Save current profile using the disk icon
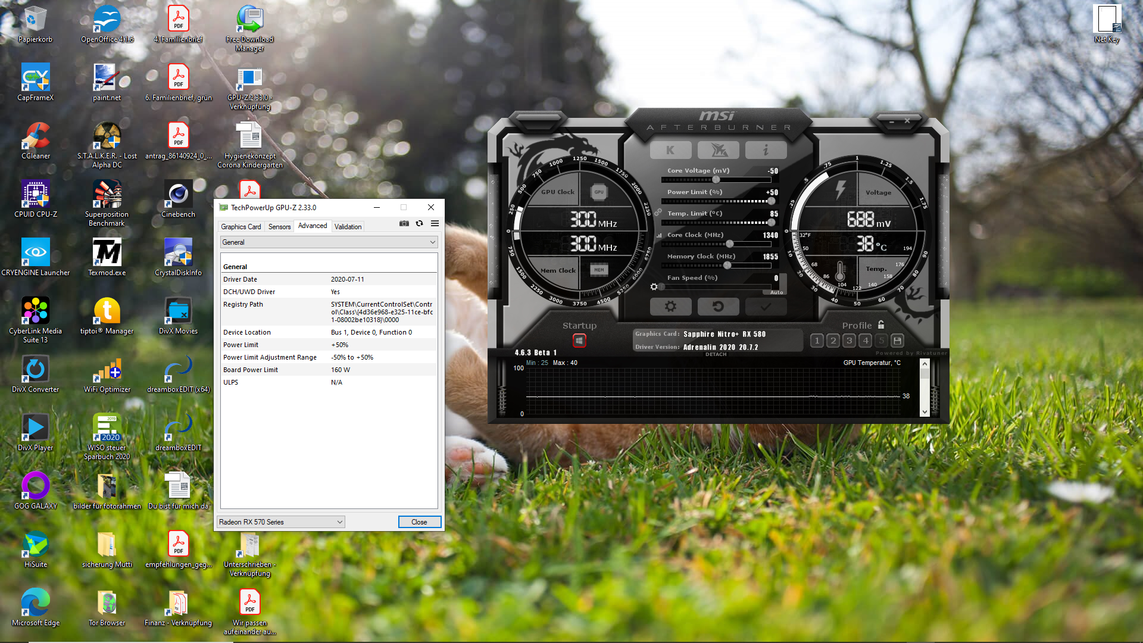The height and width of the screenshot is (643, 1143). point(898,340)
